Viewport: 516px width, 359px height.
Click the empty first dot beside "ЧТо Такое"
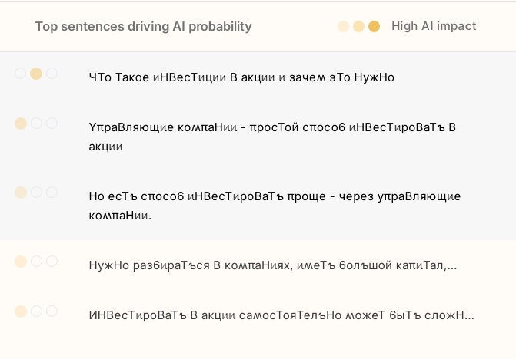(x=21, y=74)
